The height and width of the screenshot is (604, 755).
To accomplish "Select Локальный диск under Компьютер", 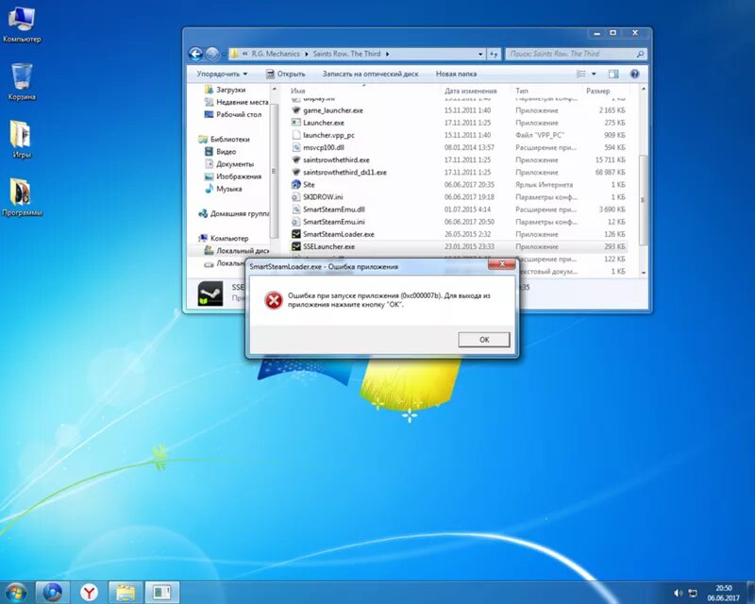I will tap(243, 251).
